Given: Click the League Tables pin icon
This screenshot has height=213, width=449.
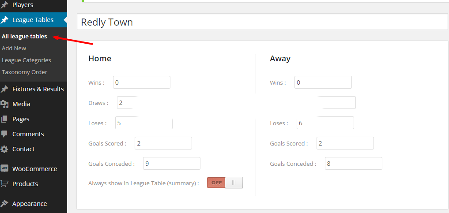Looking at the screenshot, I should tap(5, 20).
